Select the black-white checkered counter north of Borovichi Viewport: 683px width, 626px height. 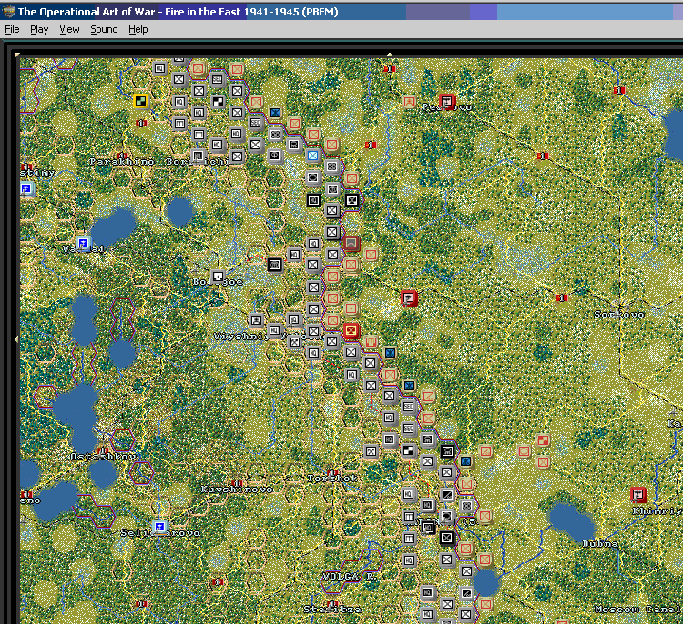pos(218,102)
